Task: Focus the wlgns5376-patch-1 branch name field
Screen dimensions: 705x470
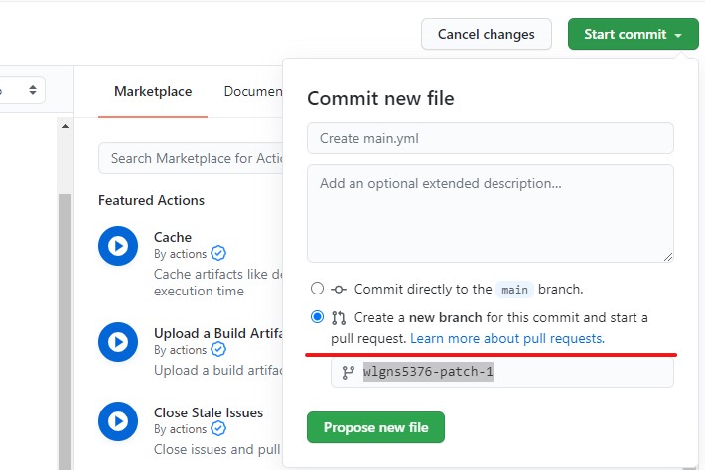Action: click(502, 372)
